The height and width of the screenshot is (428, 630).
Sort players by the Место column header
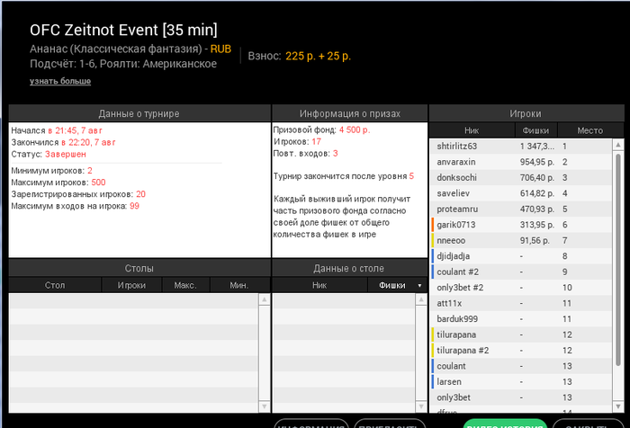coord(590,130)
